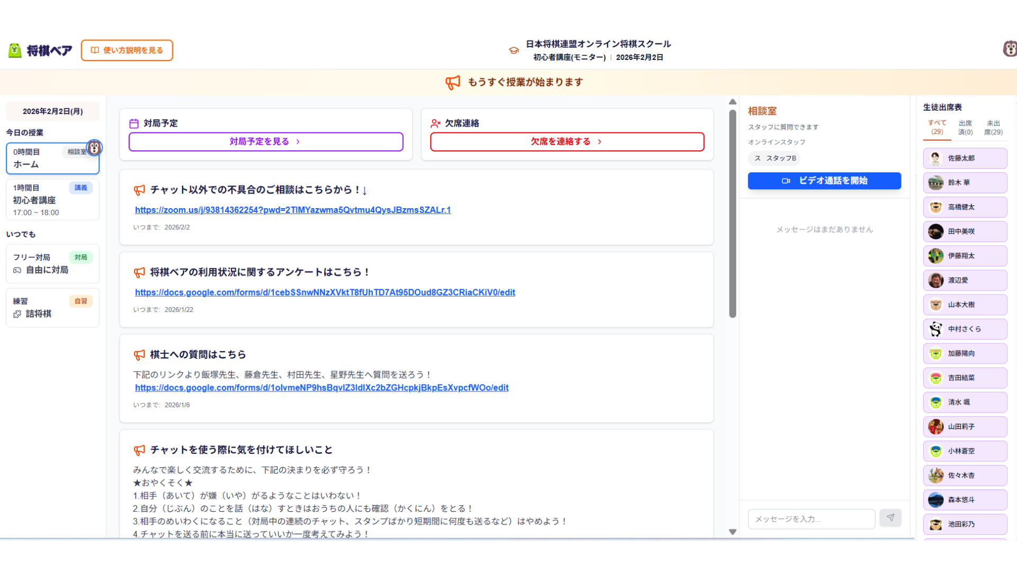Image resolution: width=1017 pixels, height=572 pixels.
Task: Click the 使い方説明を見る button
Action: tap(127, 50)
